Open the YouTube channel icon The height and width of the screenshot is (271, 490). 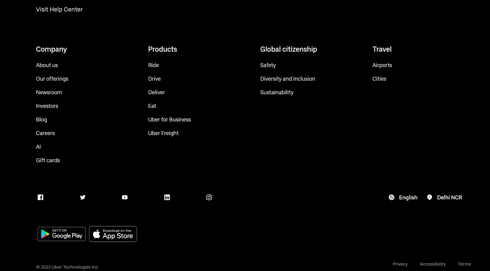(x=125, y=197)
